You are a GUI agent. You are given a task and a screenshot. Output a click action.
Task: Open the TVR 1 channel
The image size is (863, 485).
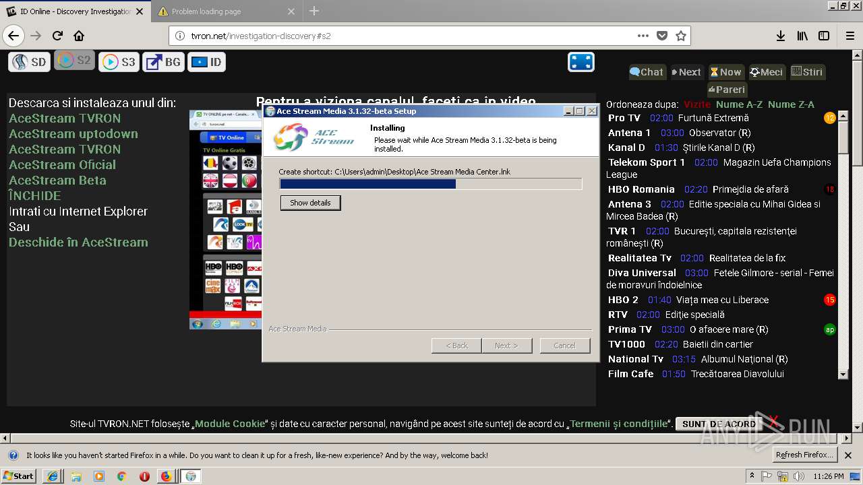[622, 231]
